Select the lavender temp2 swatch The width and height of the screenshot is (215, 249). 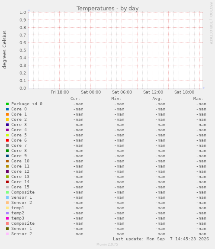[x=7, y=213]
